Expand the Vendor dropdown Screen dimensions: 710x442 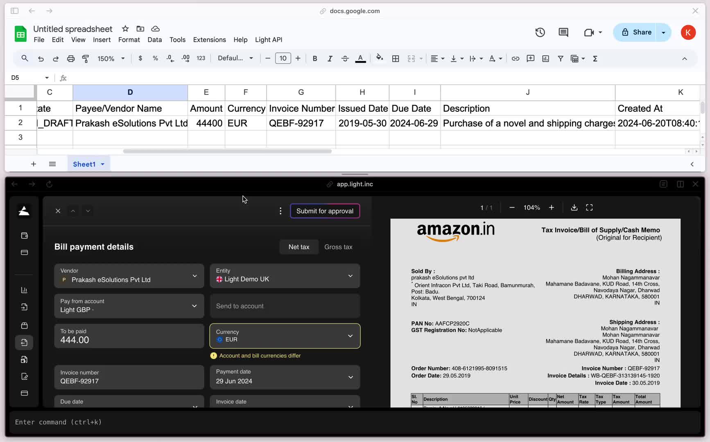point(129,276)
